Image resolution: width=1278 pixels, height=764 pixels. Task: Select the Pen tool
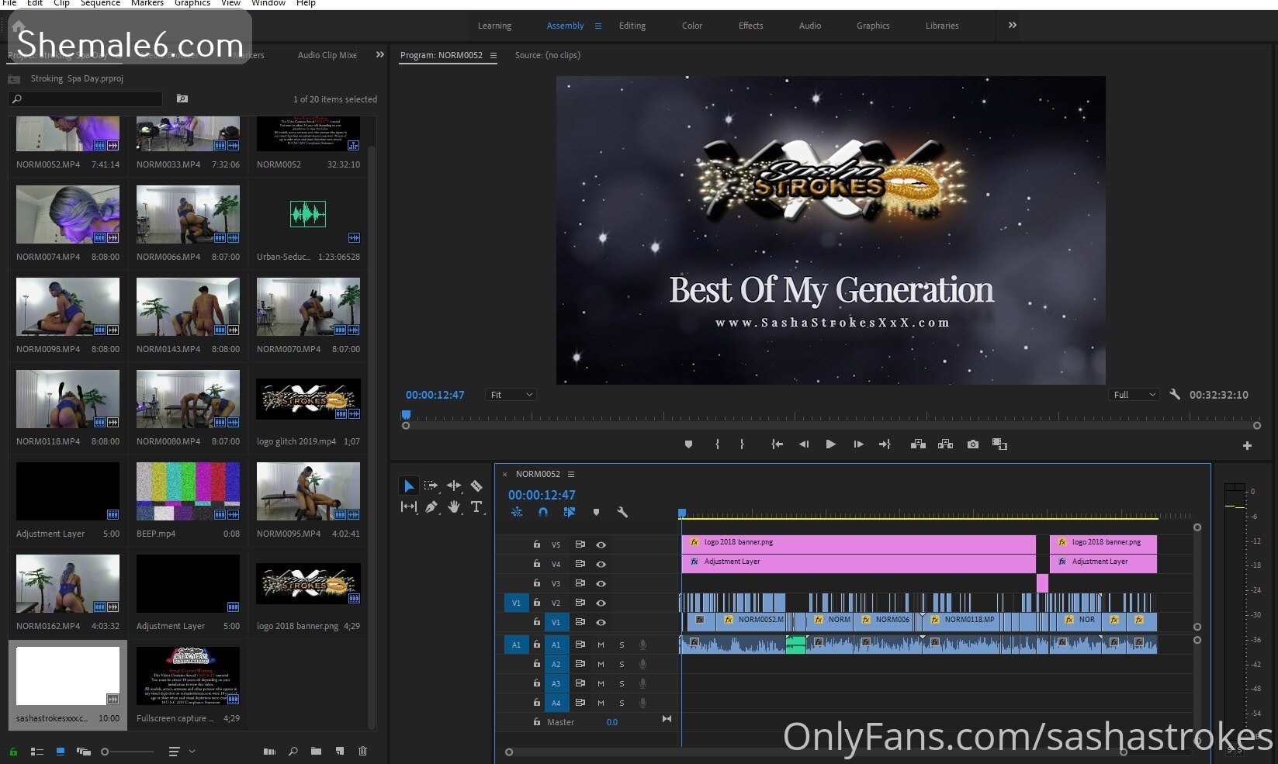coord(431,506)
